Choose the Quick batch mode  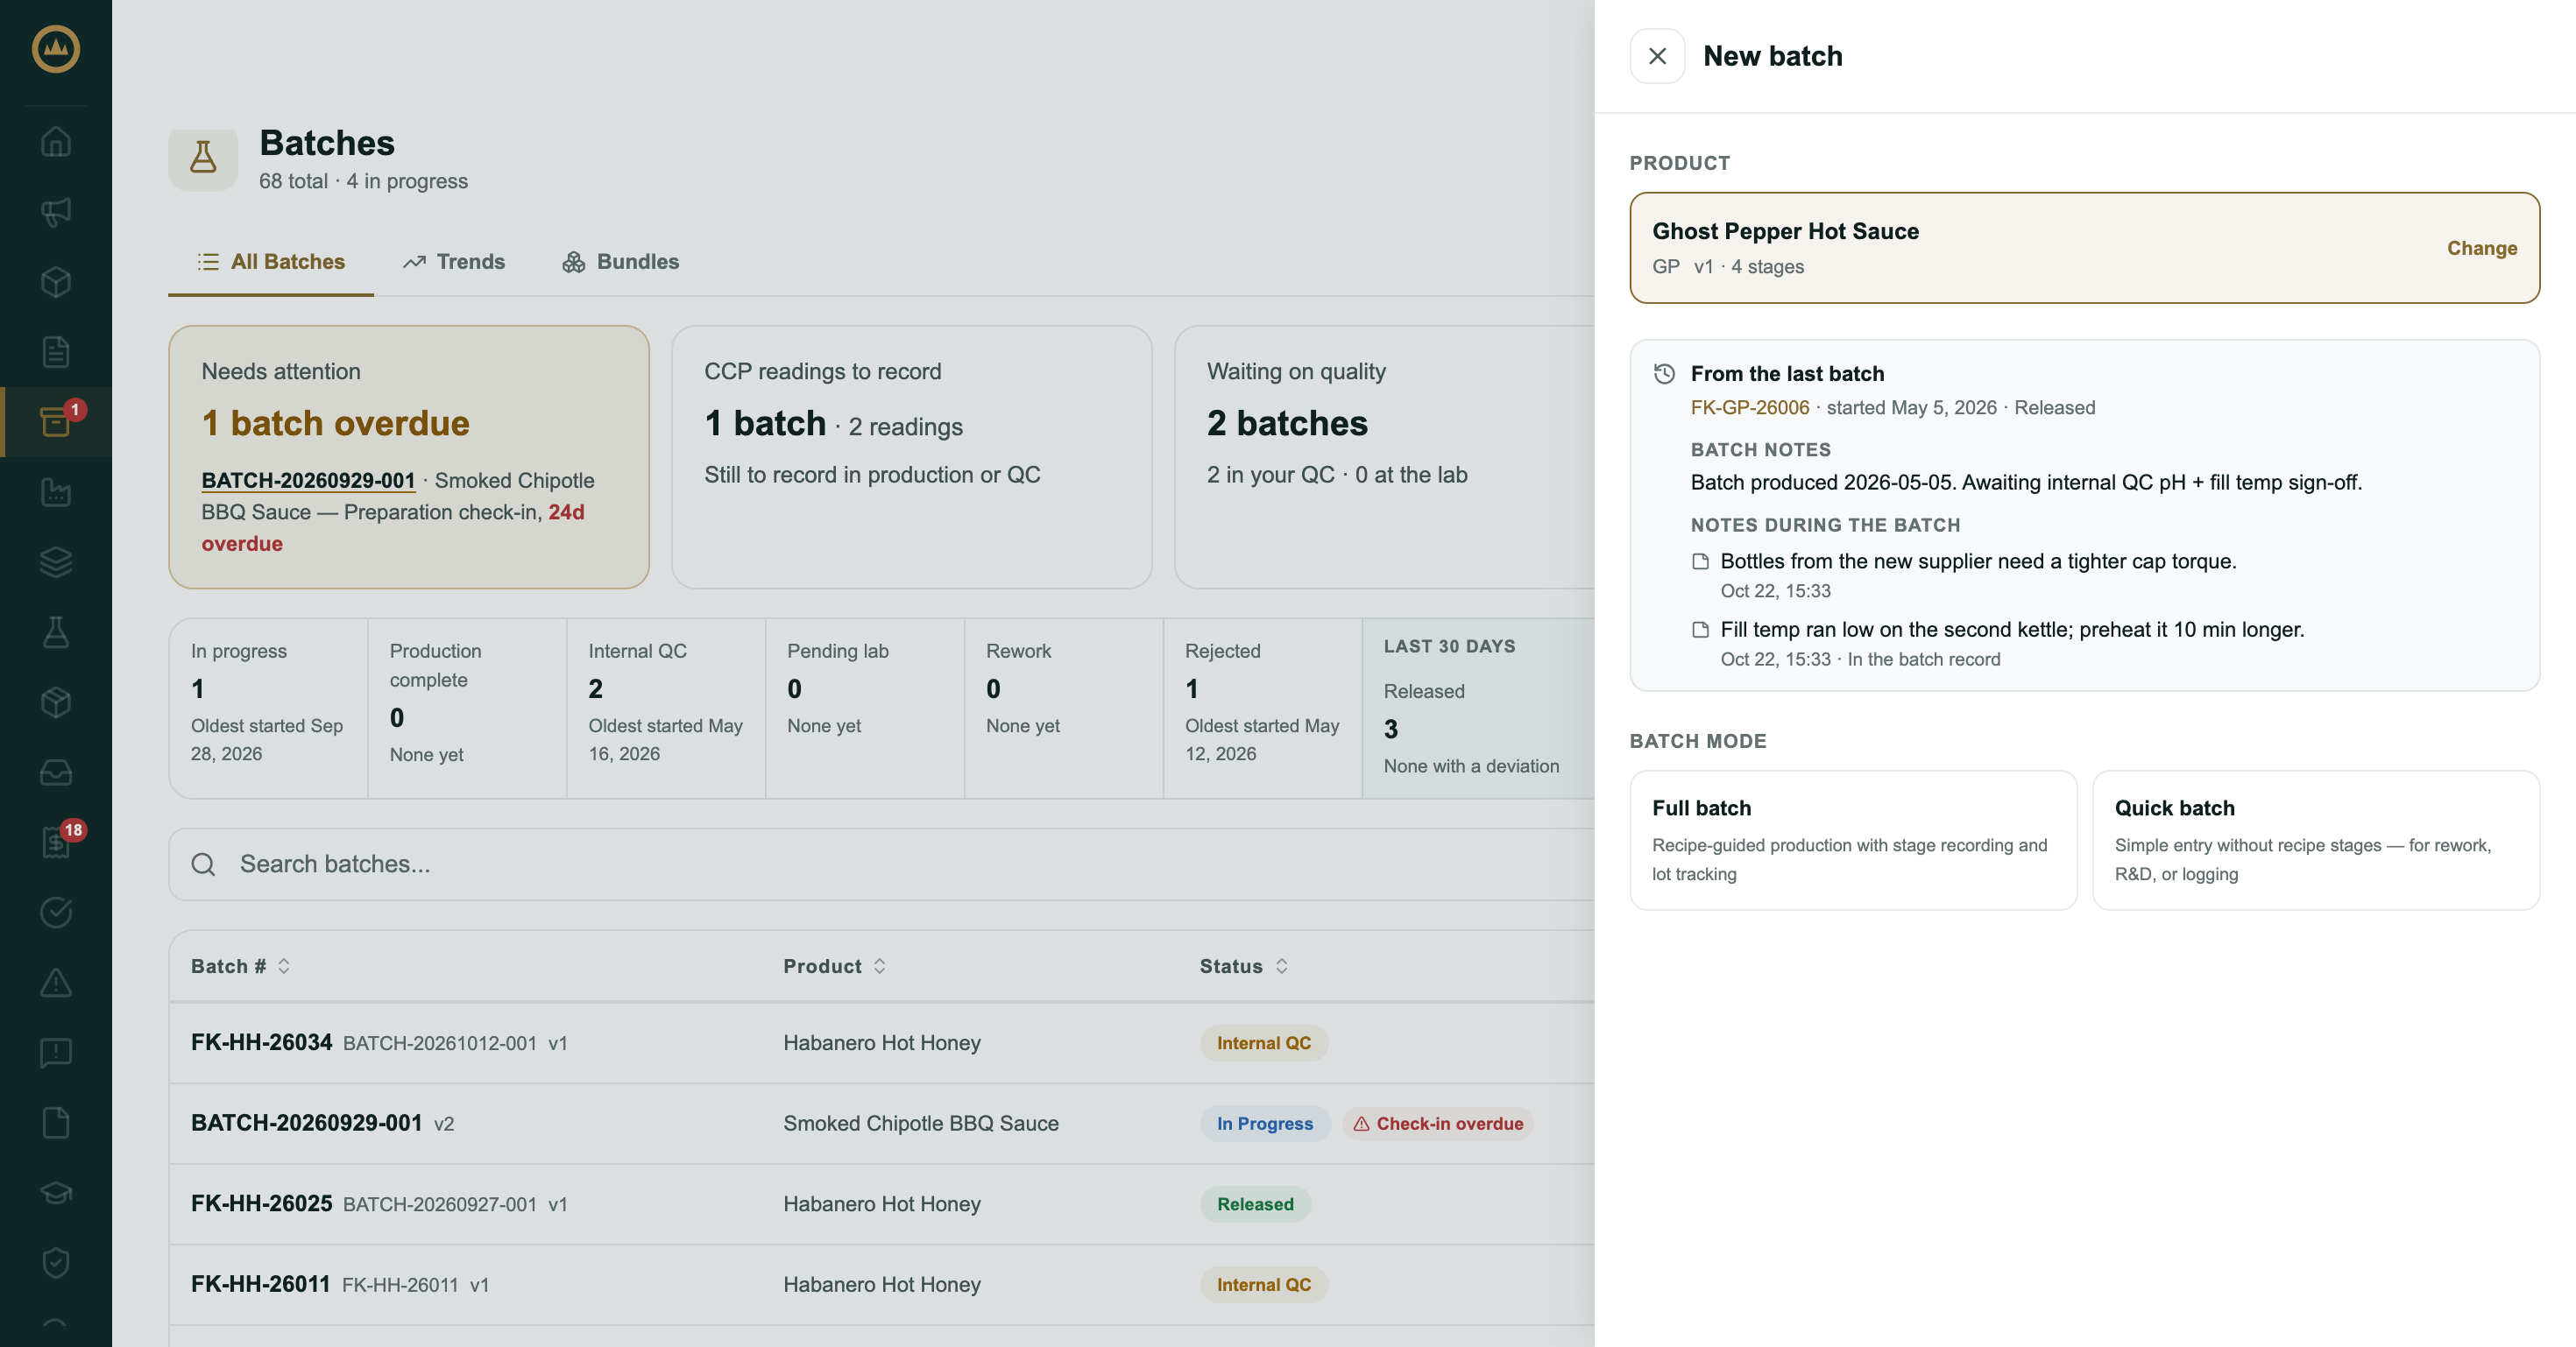click(2316, 839)
